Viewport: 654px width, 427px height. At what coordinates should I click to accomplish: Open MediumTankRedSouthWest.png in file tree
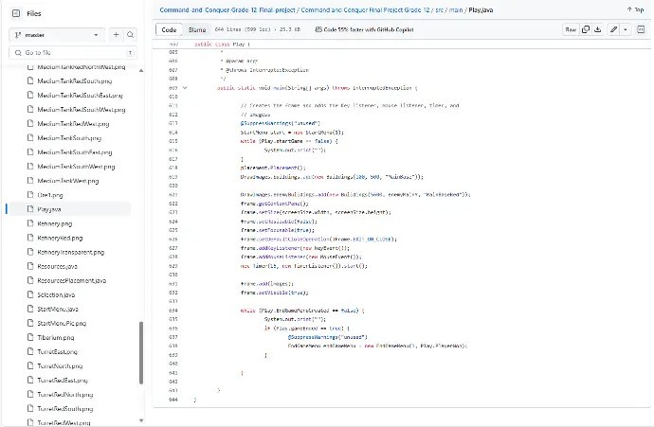coord(82,110)
